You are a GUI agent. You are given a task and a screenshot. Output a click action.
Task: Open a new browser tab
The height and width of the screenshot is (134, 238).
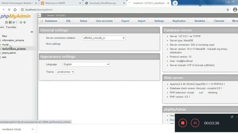click(175, 3)
